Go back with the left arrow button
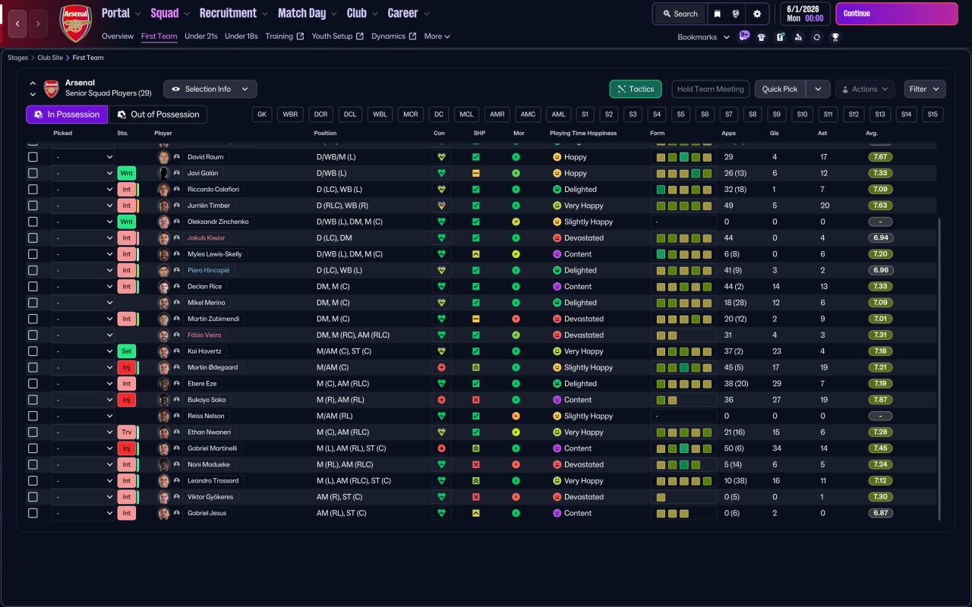This screenshot has width=972, height=607. pyautogui.click(x=18, y=24)
